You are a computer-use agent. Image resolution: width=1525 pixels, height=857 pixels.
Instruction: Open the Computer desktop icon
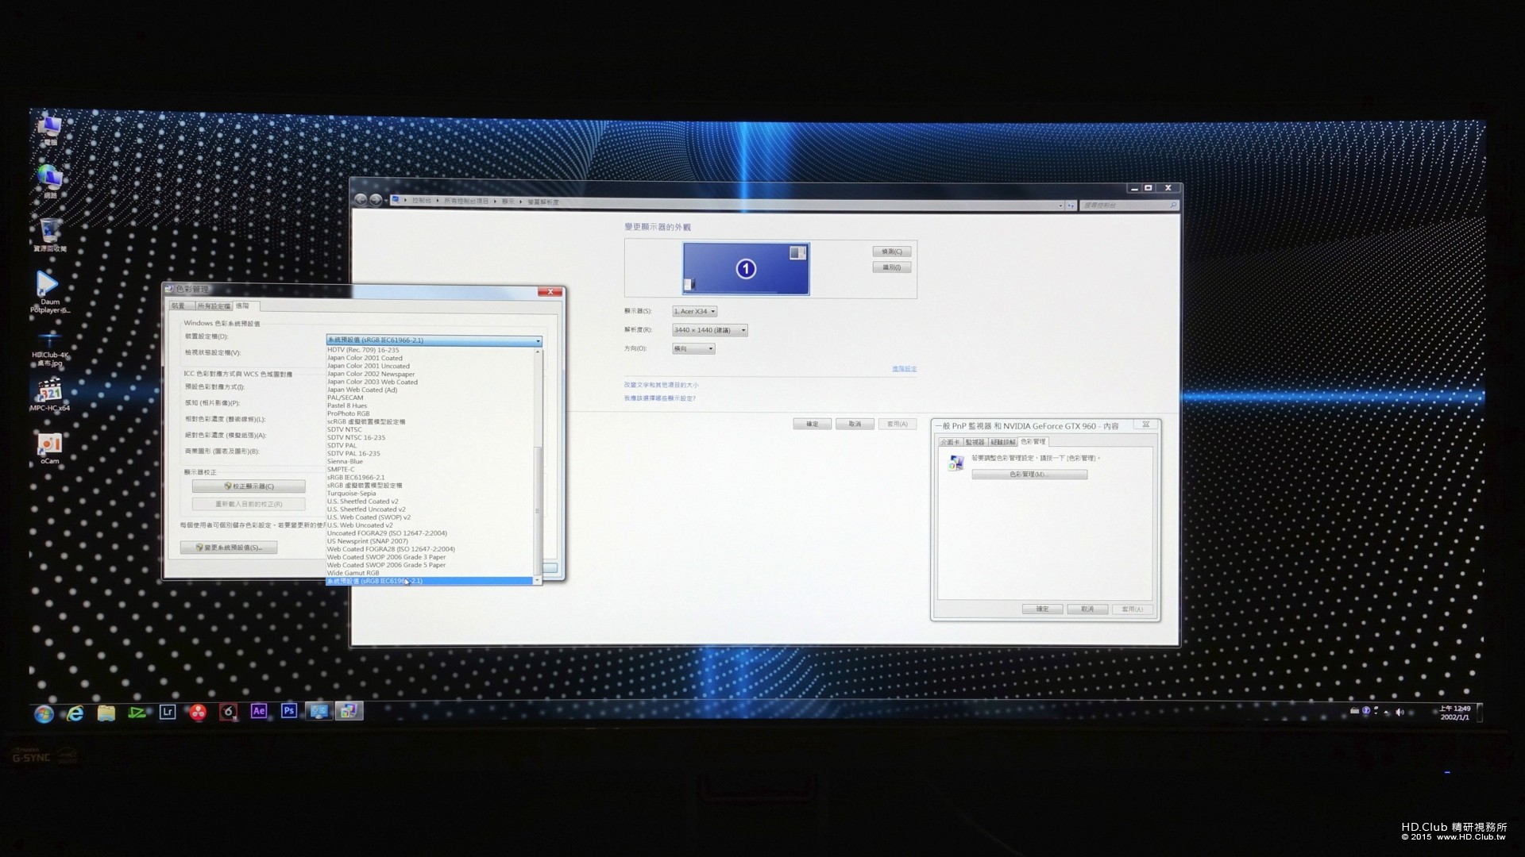[49, 129]
